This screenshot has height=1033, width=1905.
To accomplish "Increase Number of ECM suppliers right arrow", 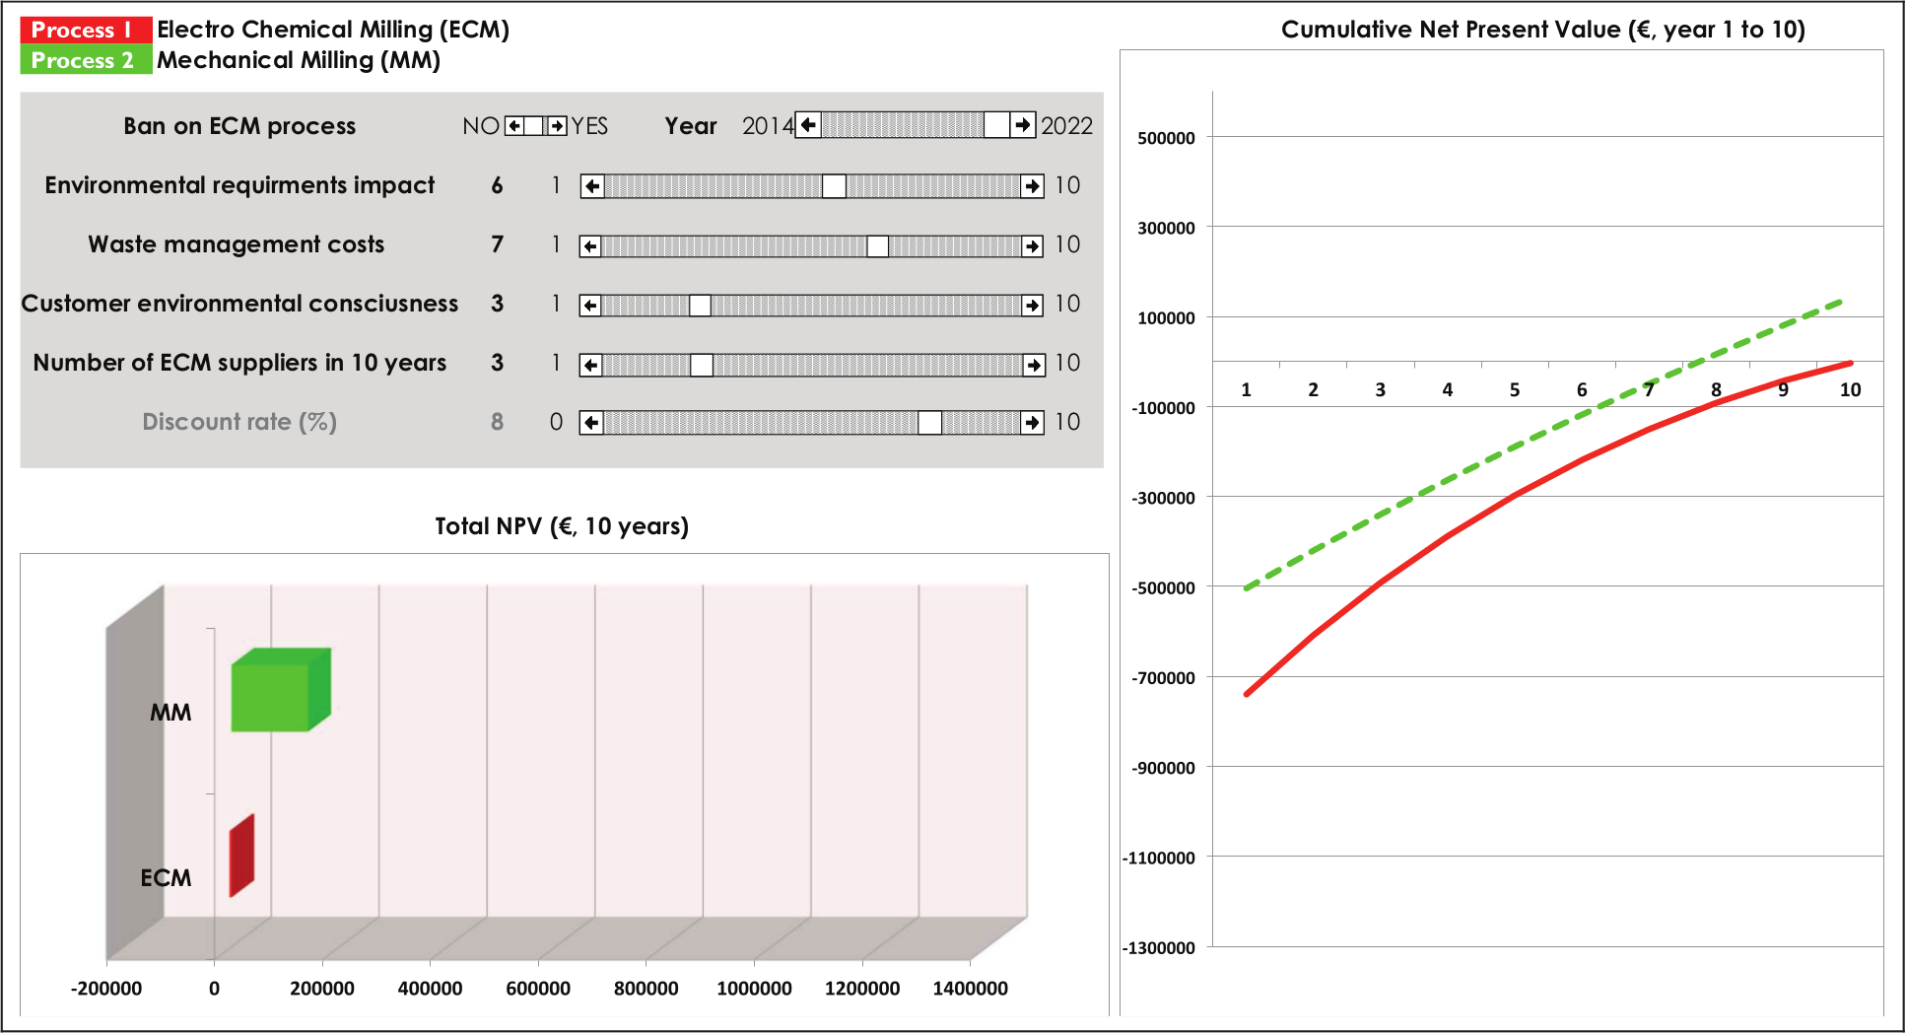I will (1033, 365).
